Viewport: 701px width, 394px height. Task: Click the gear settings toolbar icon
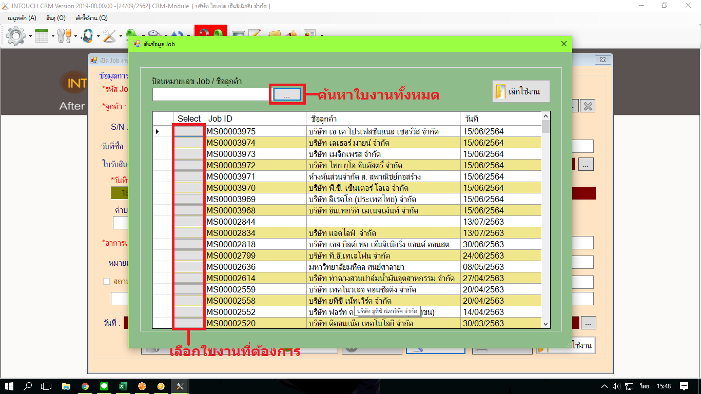pos(16,36)
